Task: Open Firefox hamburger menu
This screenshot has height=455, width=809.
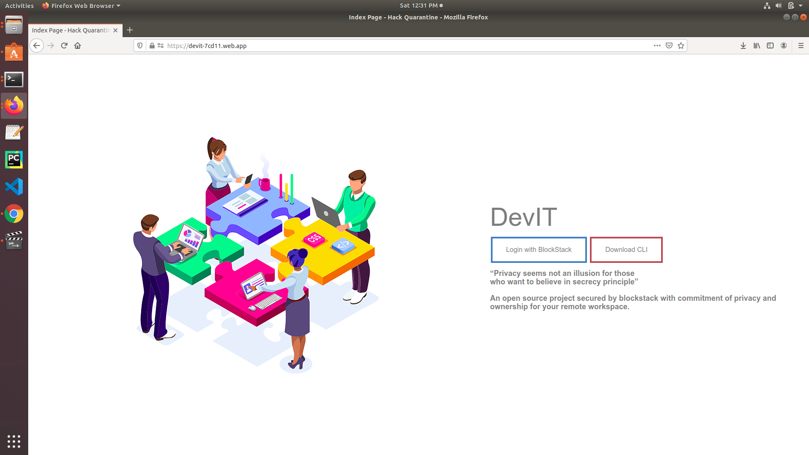Action: (x=801, y=45)
